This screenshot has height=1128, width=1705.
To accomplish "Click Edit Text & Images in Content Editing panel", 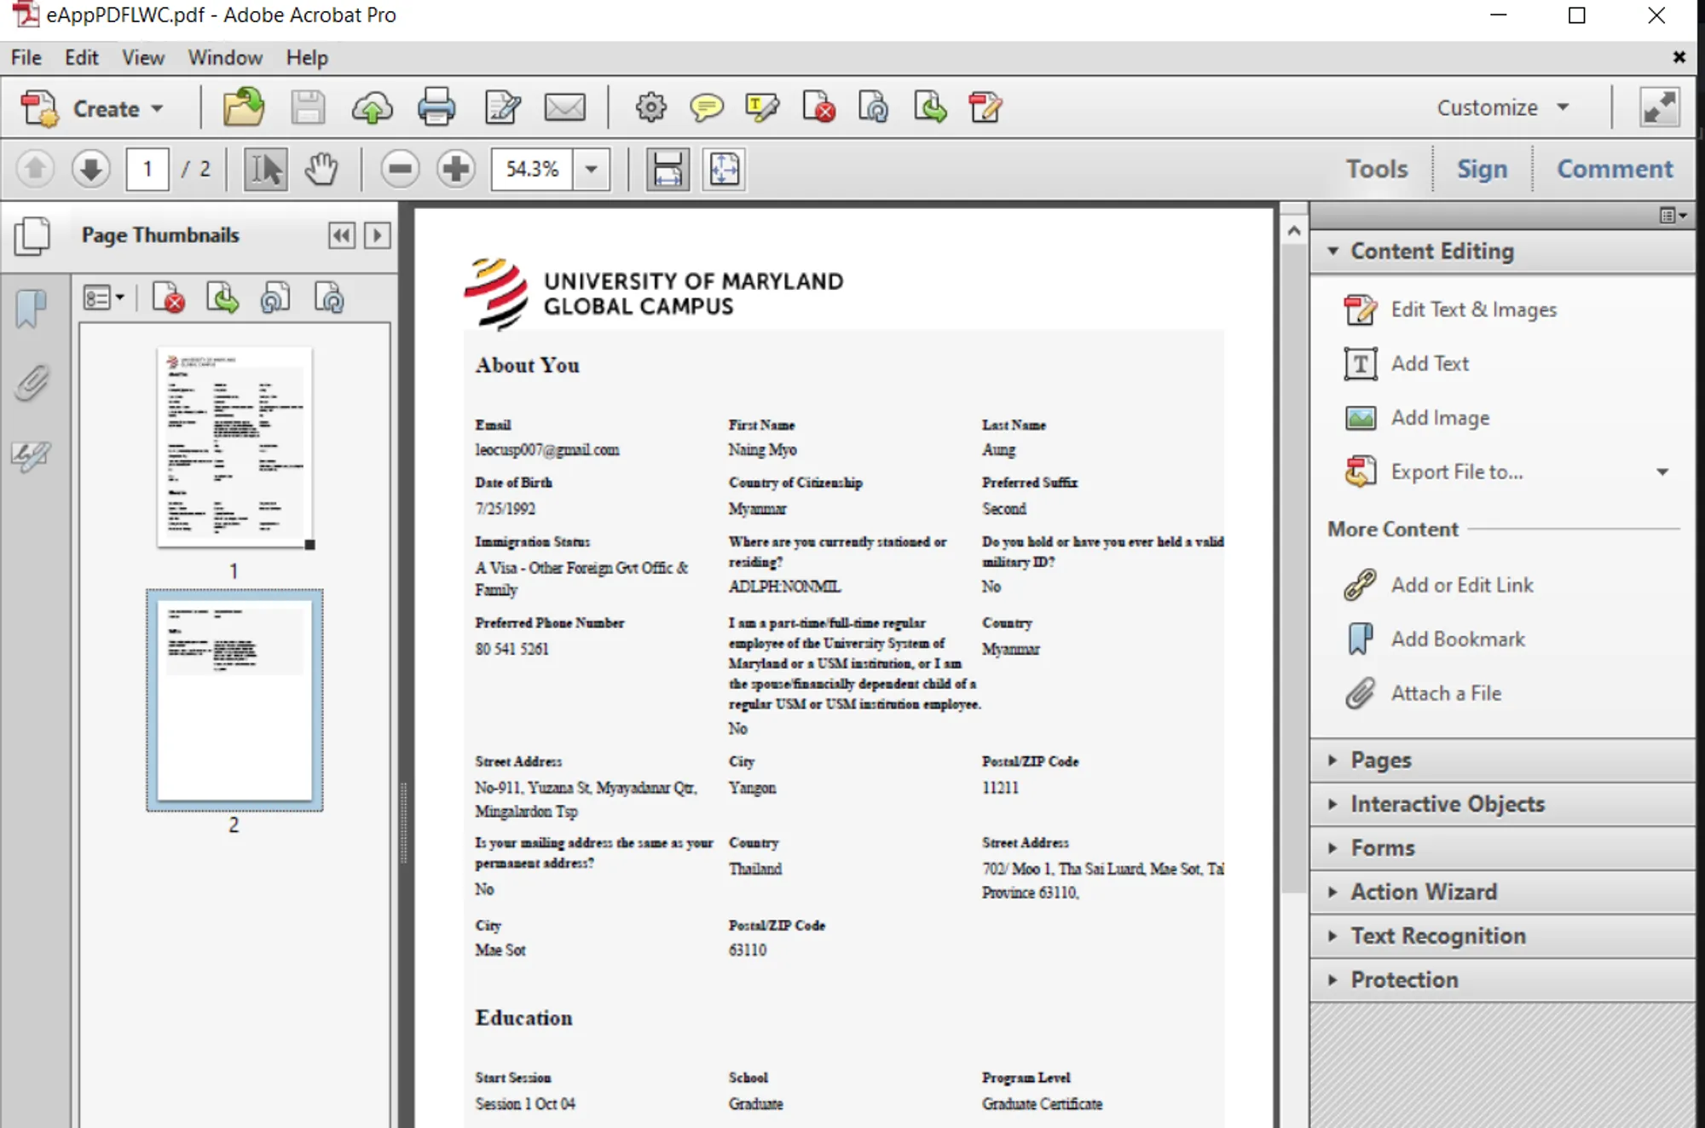I will pos(1451,309).
